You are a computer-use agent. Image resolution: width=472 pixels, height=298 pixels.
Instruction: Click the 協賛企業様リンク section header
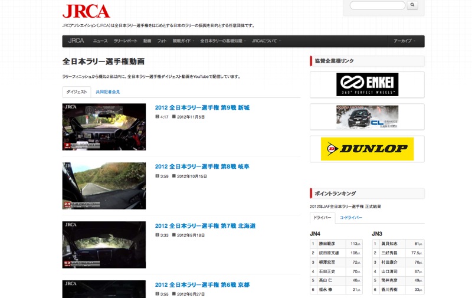click(367, 61)
